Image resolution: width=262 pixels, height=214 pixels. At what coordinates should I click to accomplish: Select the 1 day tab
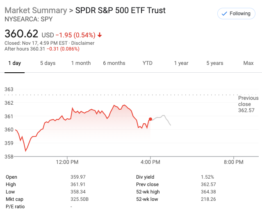(14, 63)
